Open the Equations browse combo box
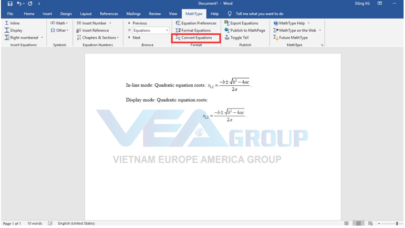The width and height of the screenshot is (405, 228). click(150, 30)
